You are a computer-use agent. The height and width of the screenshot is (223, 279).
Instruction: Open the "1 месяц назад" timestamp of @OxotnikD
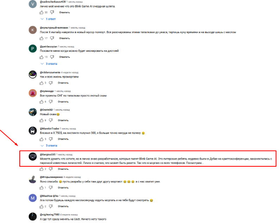62,110
